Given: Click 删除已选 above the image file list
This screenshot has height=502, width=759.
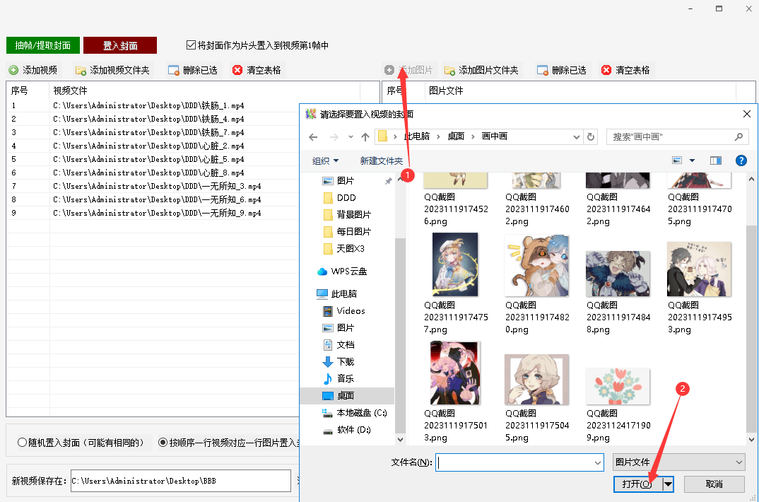Looking at the screenshot, I should [x=562, y=70].
